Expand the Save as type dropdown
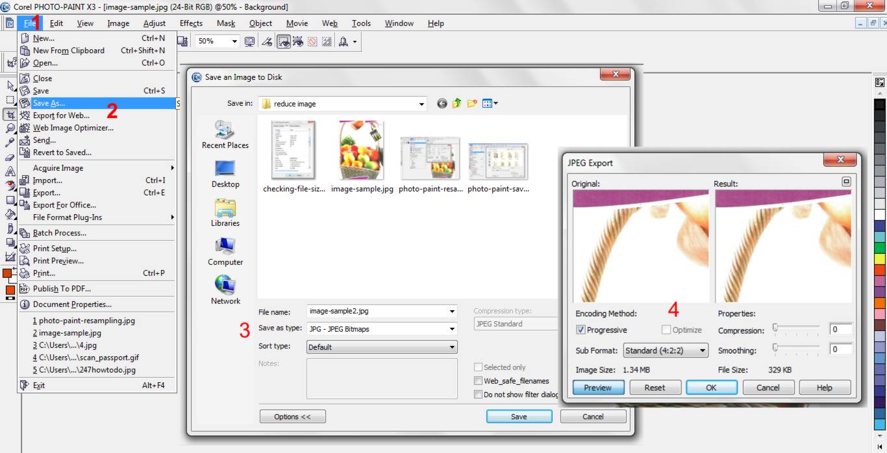The height and width of the screenshot is (453, 887). (453, 329)
